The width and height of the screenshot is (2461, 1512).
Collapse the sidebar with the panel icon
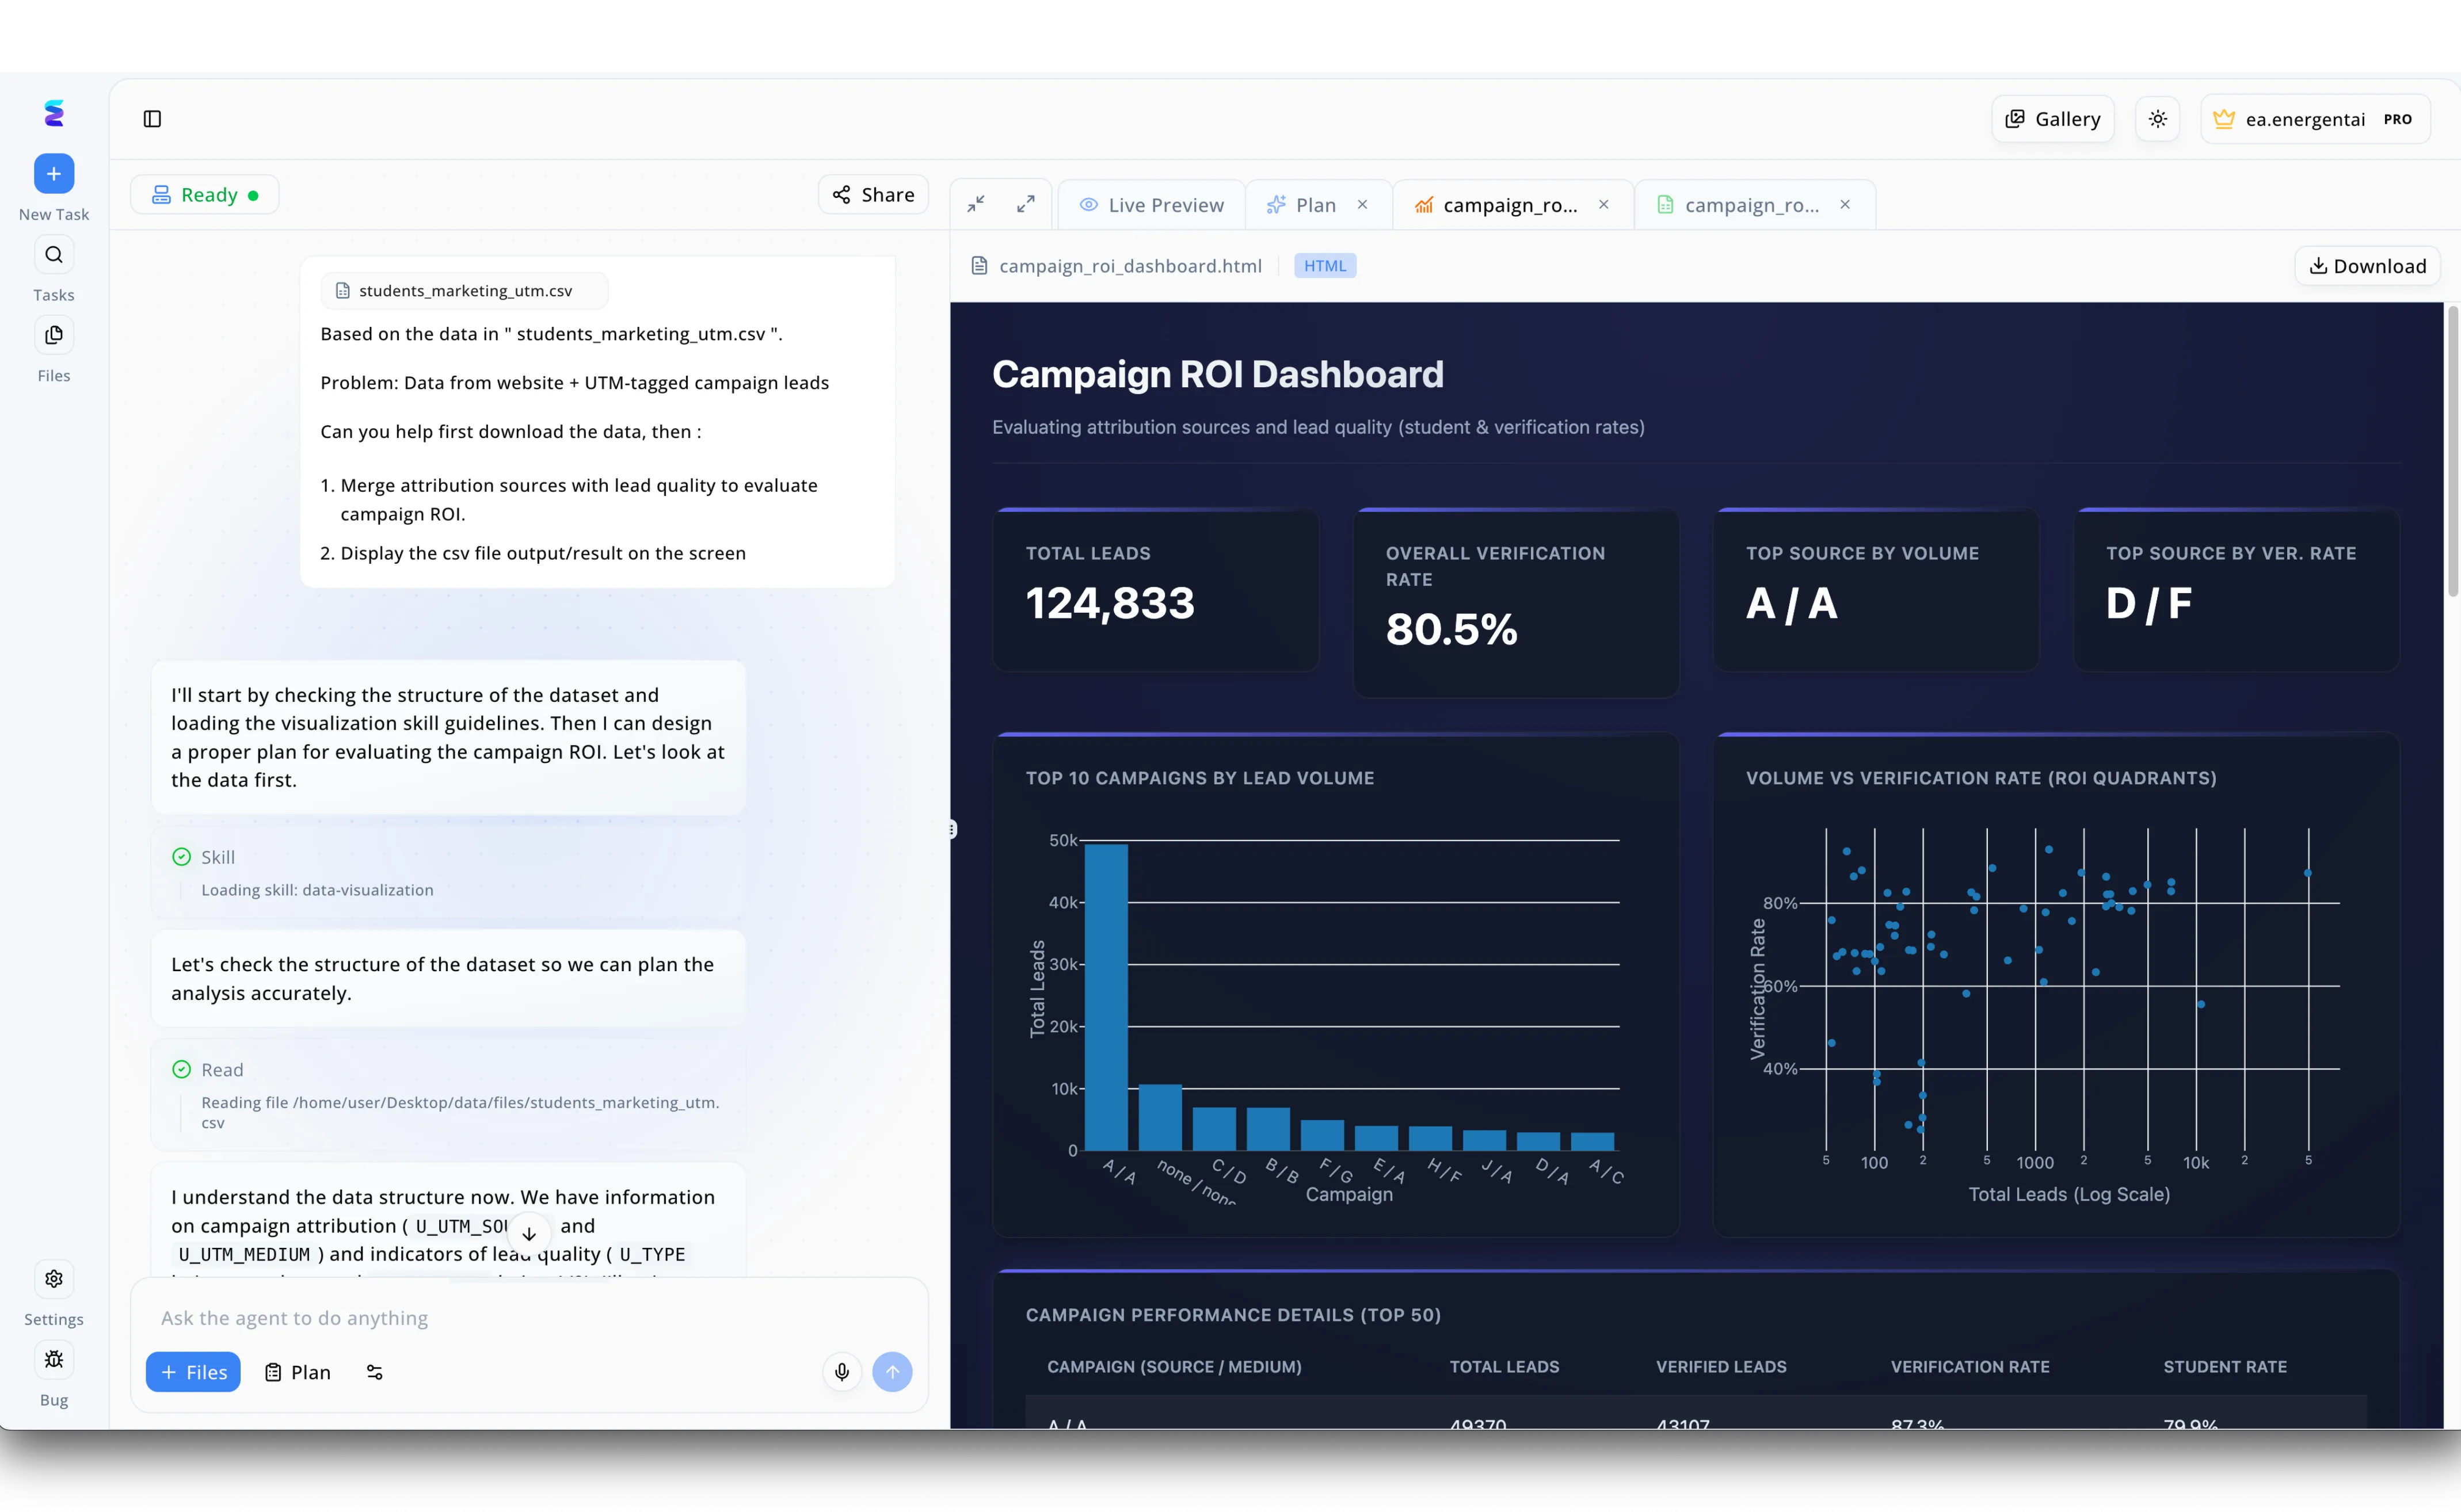pos(152,119)
